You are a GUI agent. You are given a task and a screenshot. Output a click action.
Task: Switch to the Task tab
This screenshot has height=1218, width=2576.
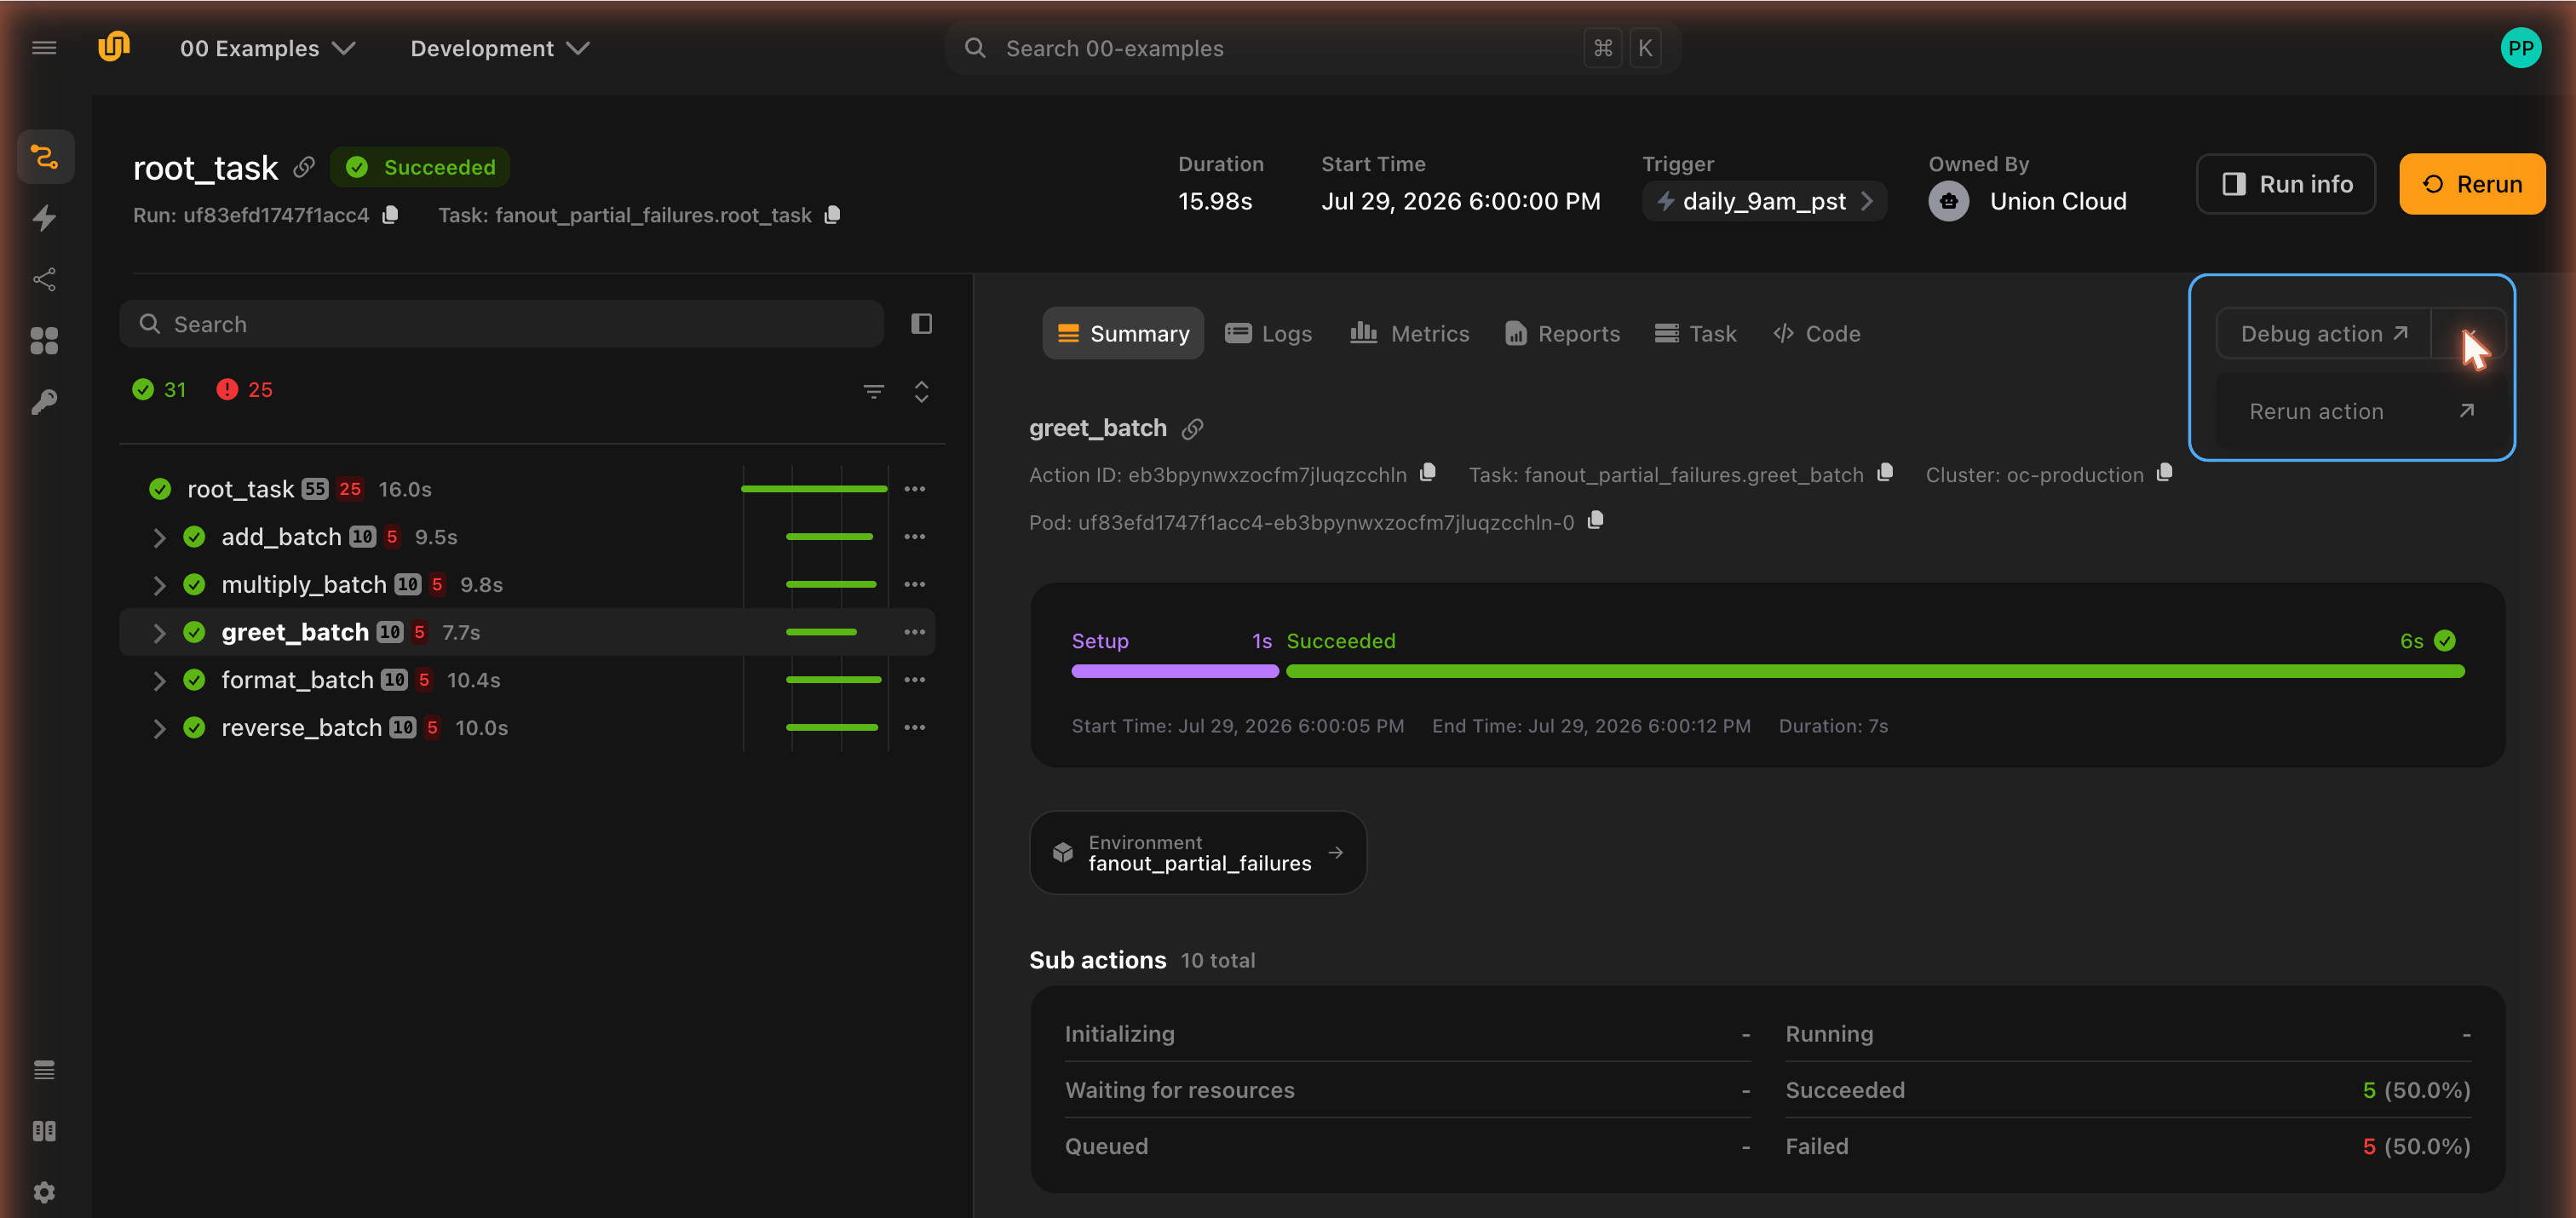(1695, 333)
